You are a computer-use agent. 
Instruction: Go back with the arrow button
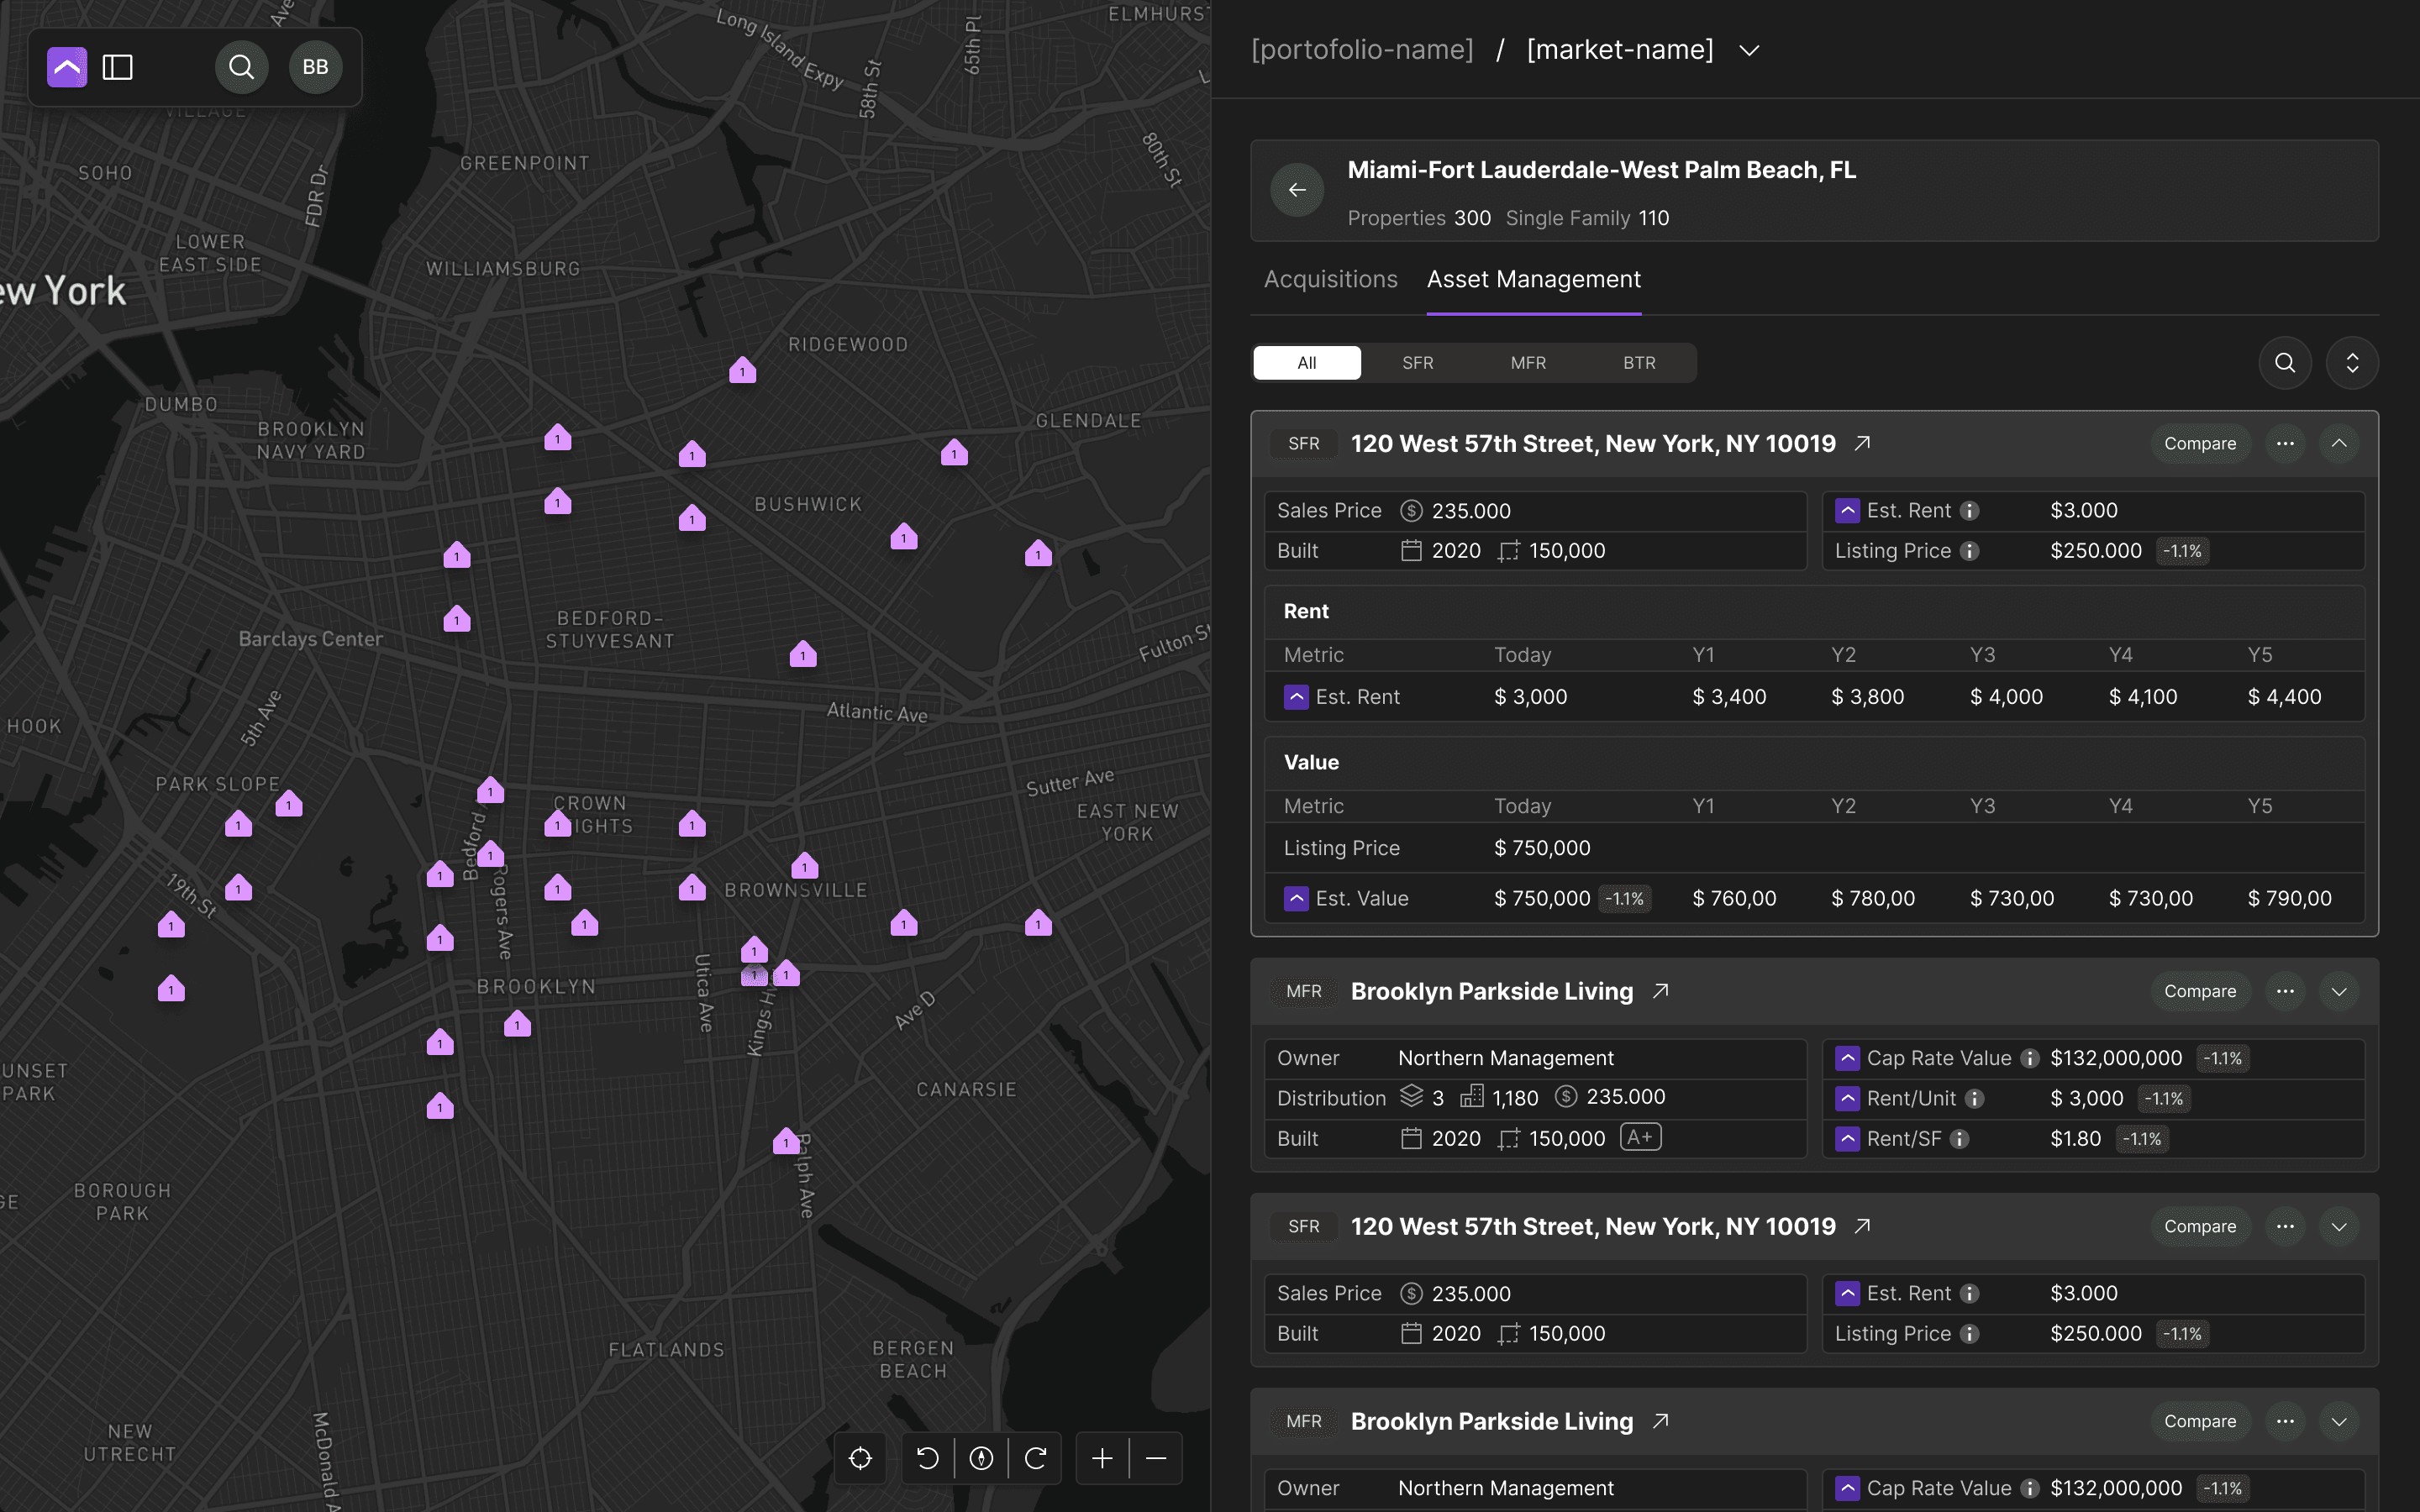pos(1297,190)
